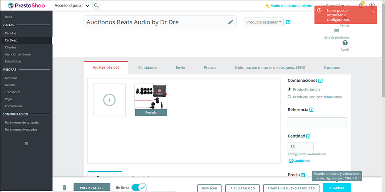Viewport: 385px width, 192px height.
Task: Dismiss the red error notification
Action: click(373, 11)
